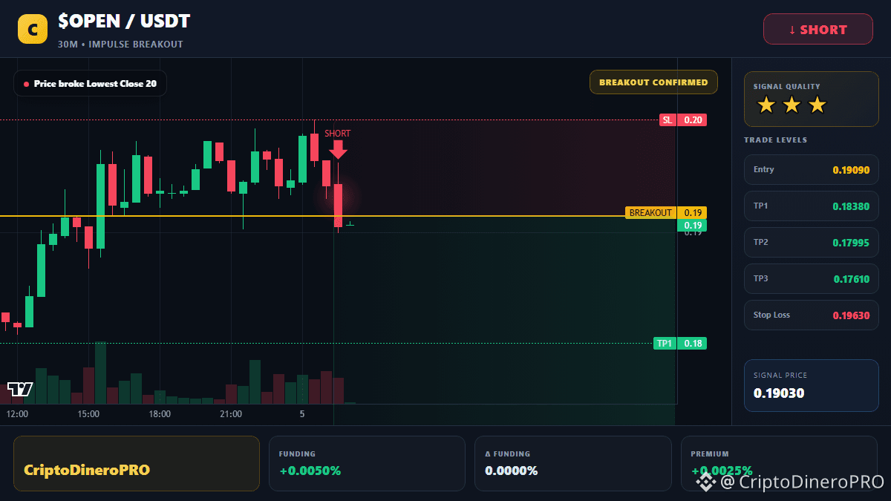The width and height of the screenshot is (891, 501).
Task: Select the Entry 0.19090 trade level row
Action: click(x=812, y=170)
